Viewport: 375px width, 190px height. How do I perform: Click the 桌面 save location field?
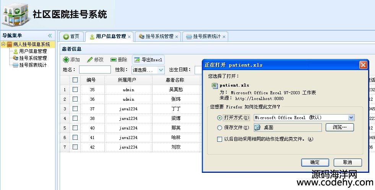(288, 128)
